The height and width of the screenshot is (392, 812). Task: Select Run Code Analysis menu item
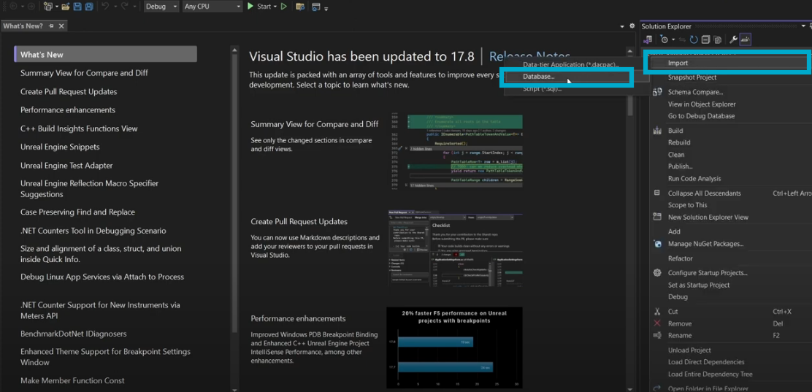[x=694, y=179]
